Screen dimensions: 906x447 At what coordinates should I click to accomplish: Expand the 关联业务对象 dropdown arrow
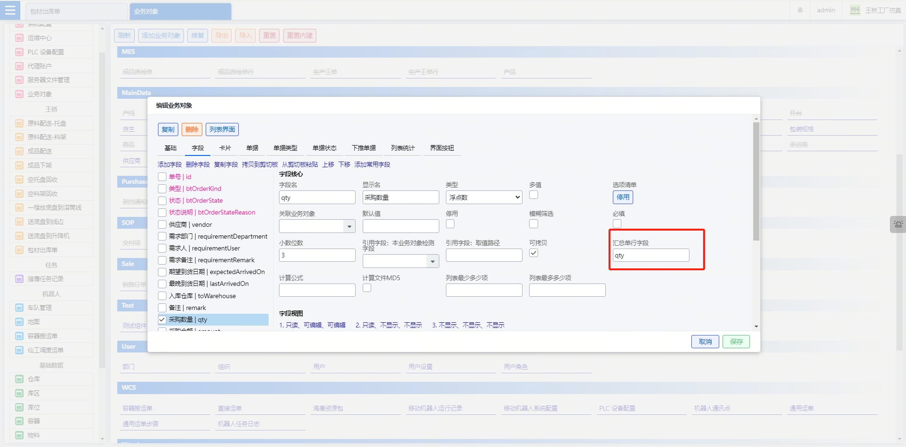pyautogui.click(x=349, y=226)
